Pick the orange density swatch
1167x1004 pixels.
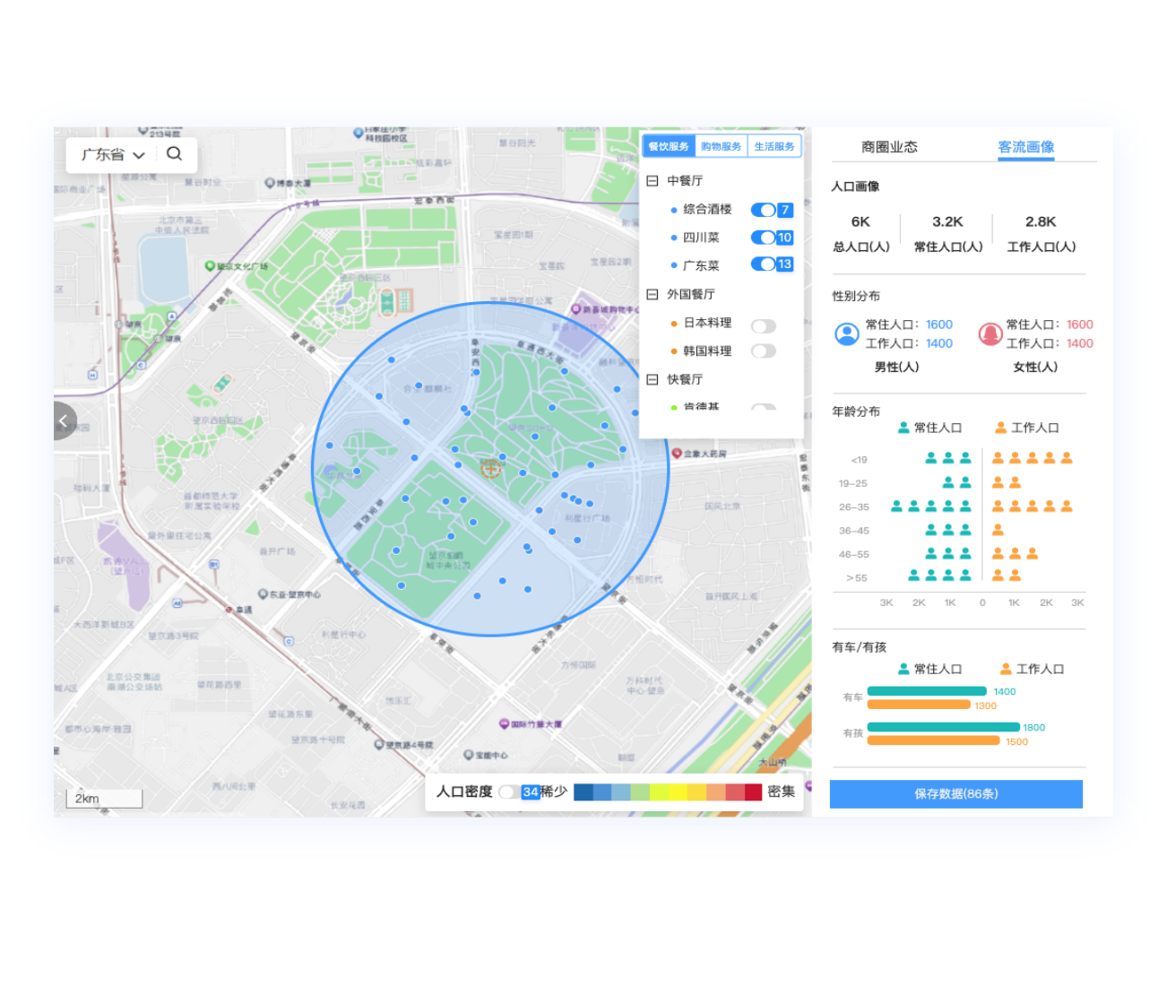tap(715, 792)
